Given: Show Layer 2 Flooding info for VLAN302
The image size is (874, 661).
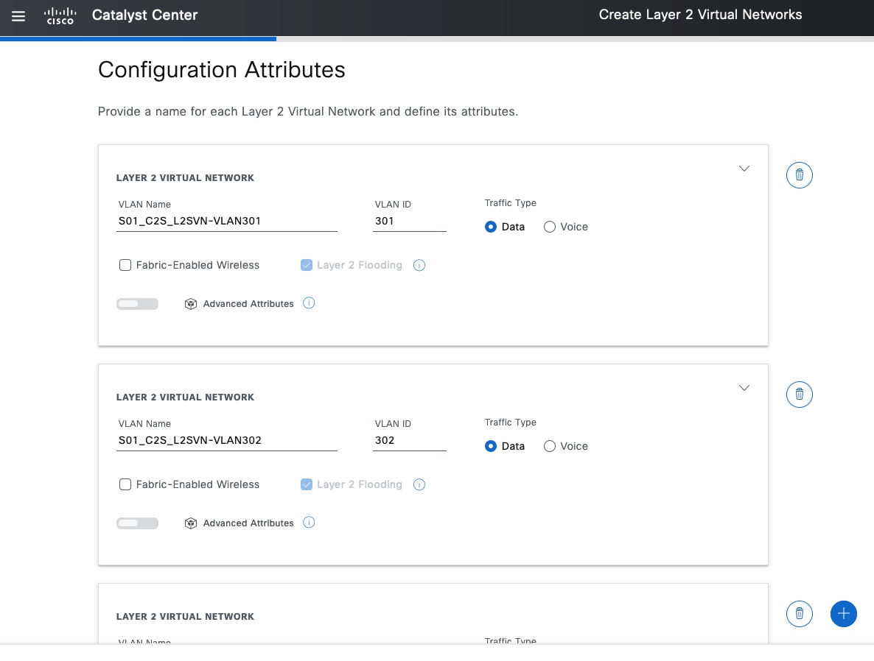Looking at the screenshot, I should (x=419, y=485).
